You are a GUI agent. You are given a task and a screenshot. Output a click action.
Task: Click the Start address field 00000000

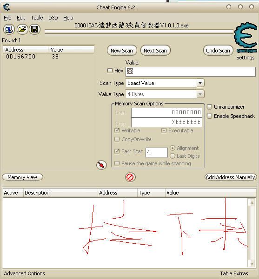[166, 112]
